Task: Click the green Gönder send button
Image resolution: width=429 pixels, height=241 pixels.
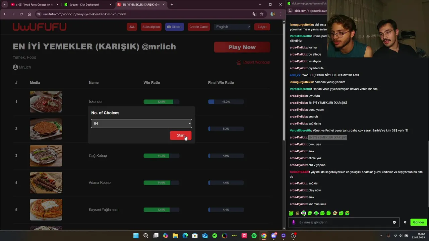Action: click(419, 222)
